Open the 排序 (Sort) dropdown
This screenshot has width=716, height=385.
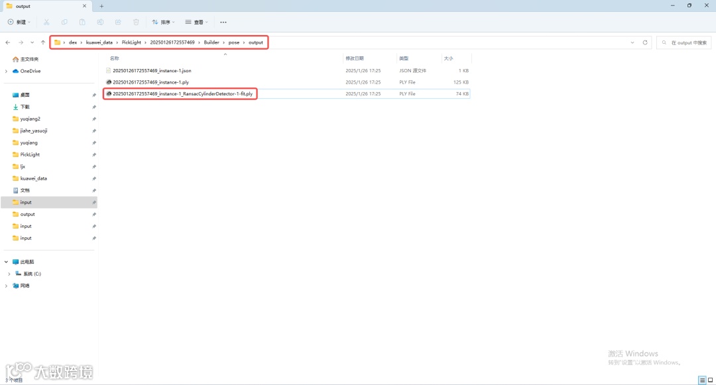(x=164, y=22)
